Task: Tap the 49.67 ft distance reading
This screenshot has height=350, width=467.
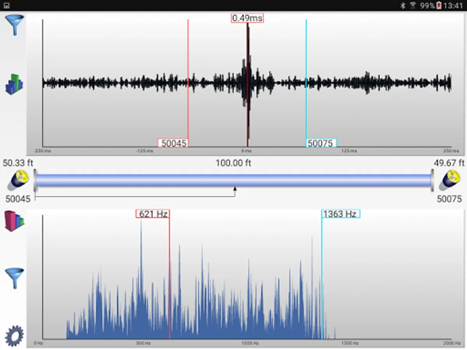Action: (449, 163)
